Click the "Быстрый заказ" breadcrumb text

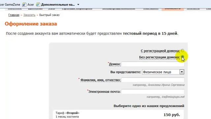[x=49, y=15]
